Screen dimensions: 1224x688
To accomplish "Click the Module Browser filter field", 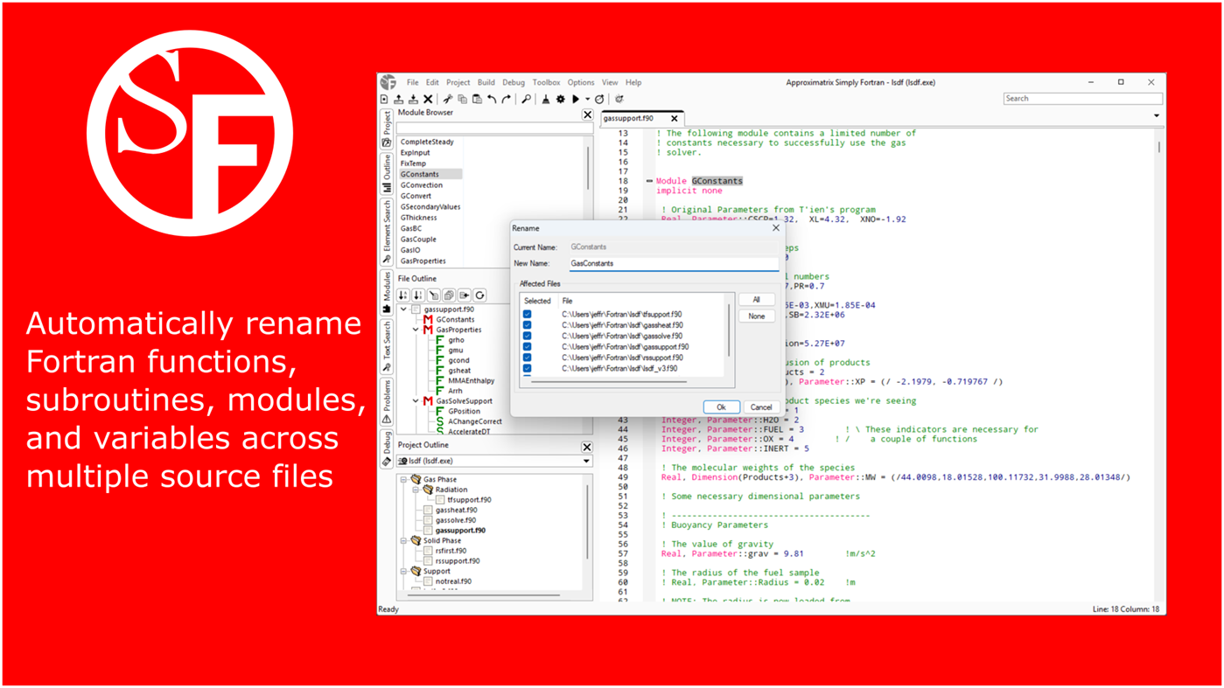I will tap(494, 128).
